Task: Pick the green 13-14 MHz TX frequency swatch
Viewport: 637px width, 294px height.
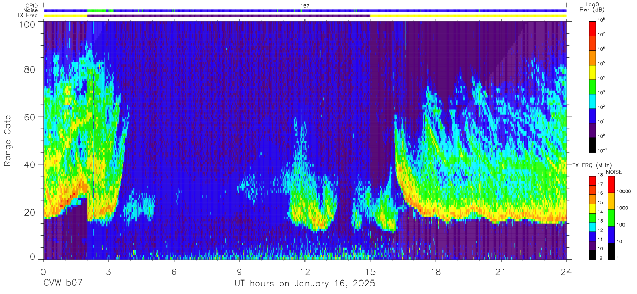Action: (593, 217)
